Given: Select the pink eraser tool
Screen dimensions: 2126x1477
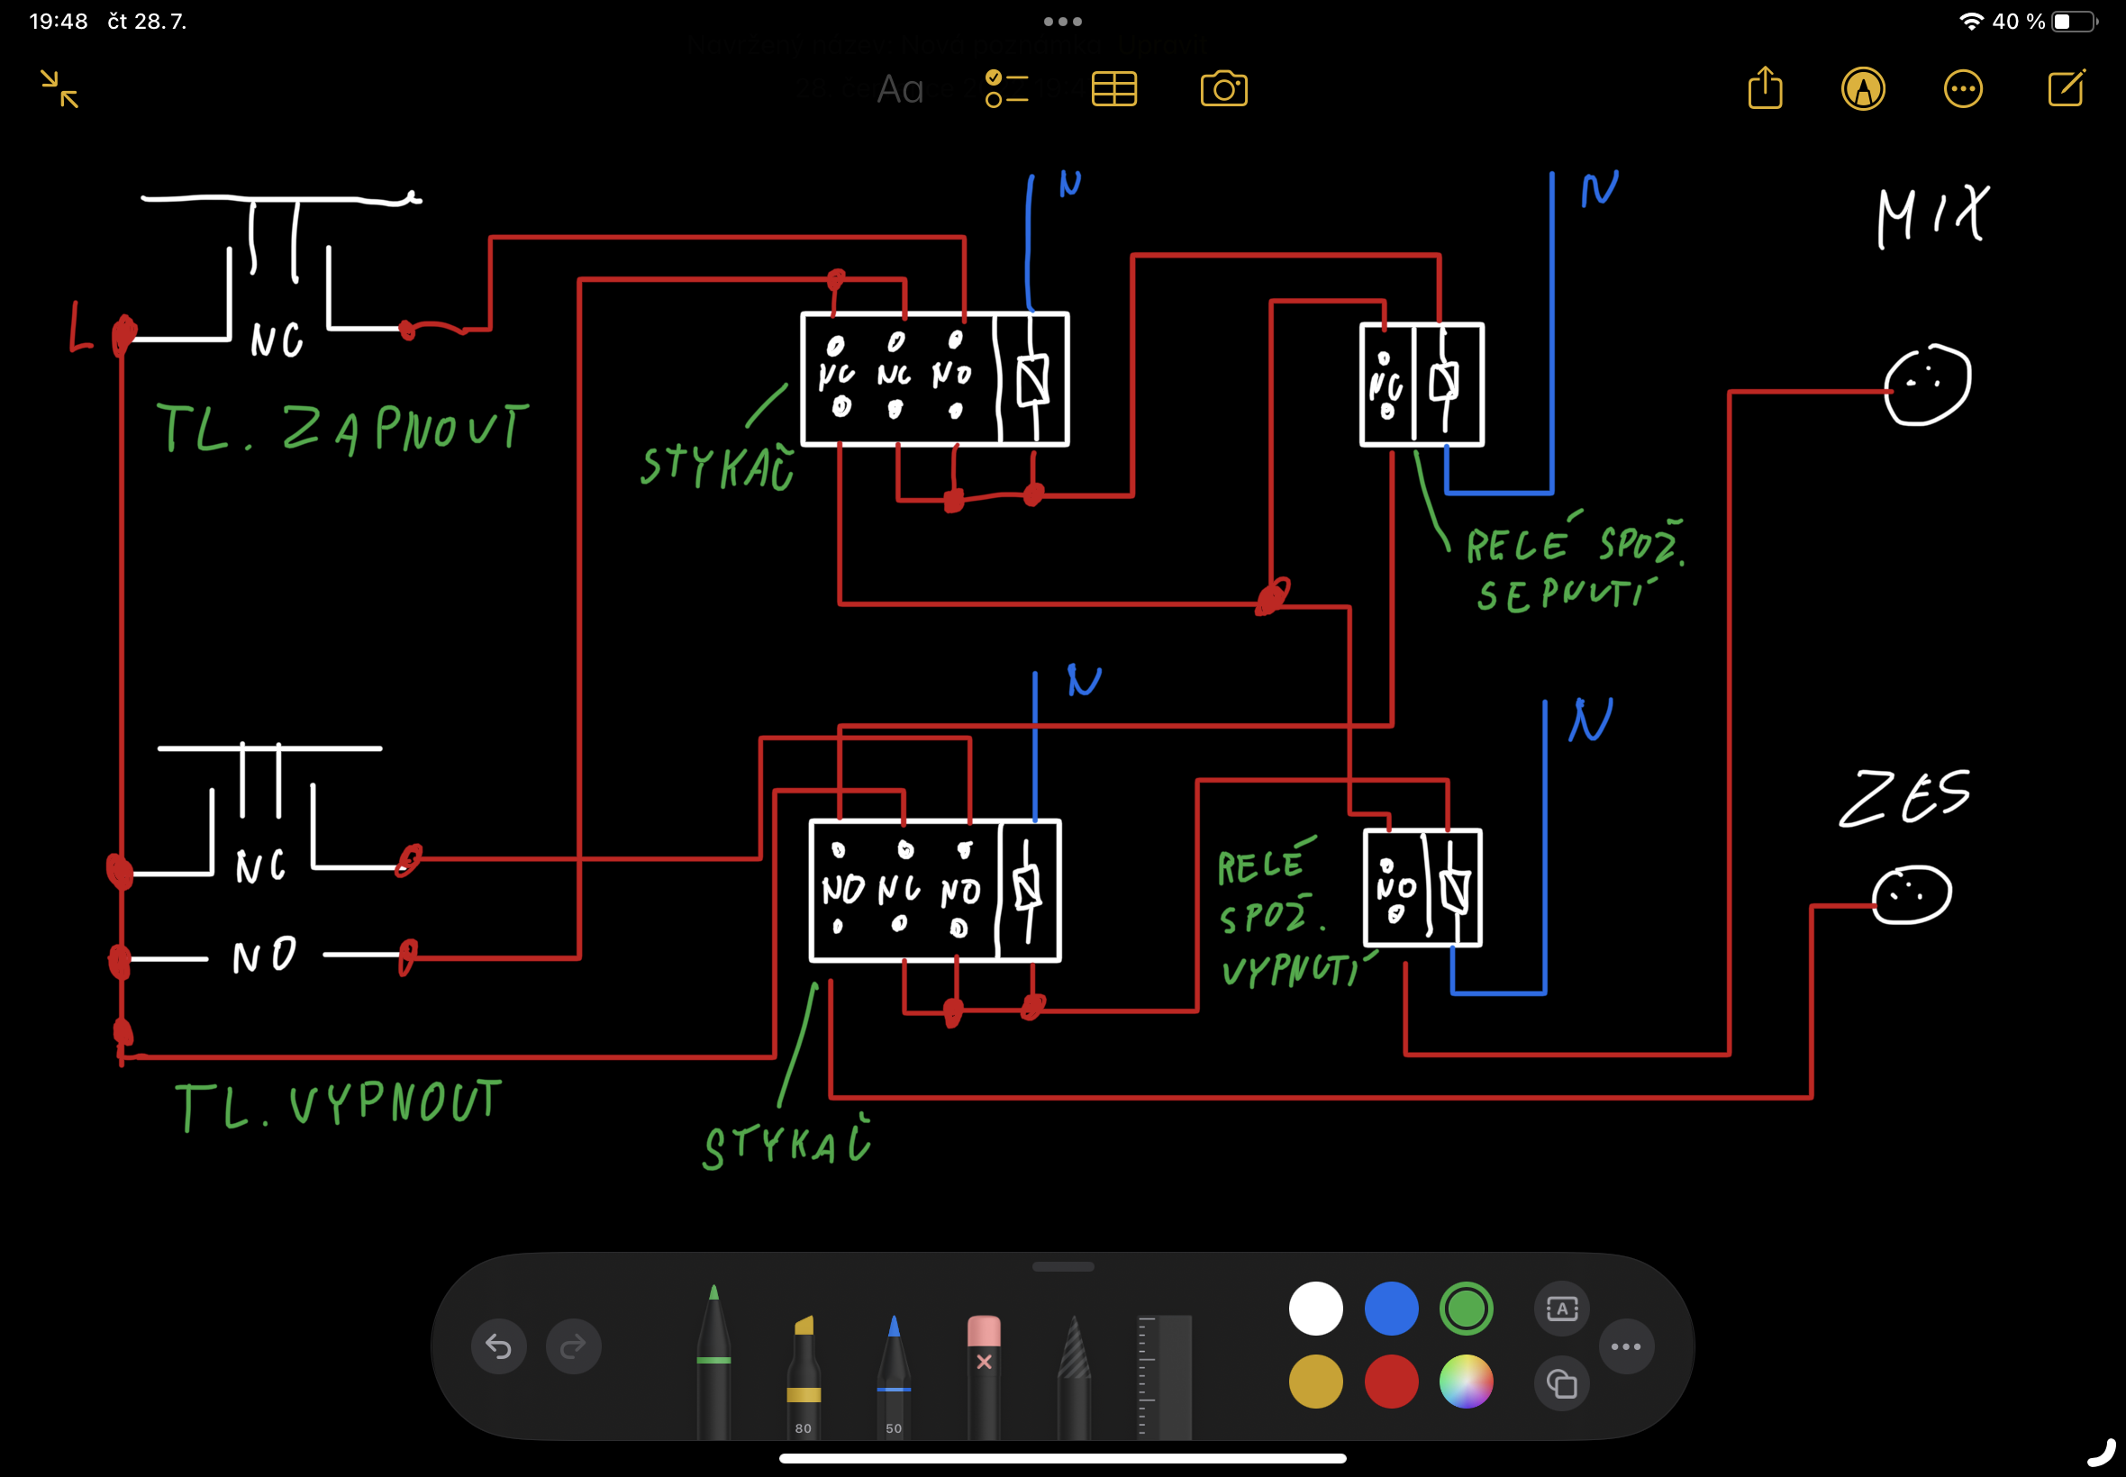Looking at the screenshot, I should pos(984,1370).
